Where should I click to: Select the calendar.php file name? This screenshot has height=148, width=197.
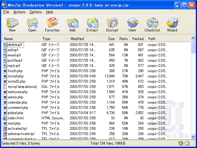point(18,102)
